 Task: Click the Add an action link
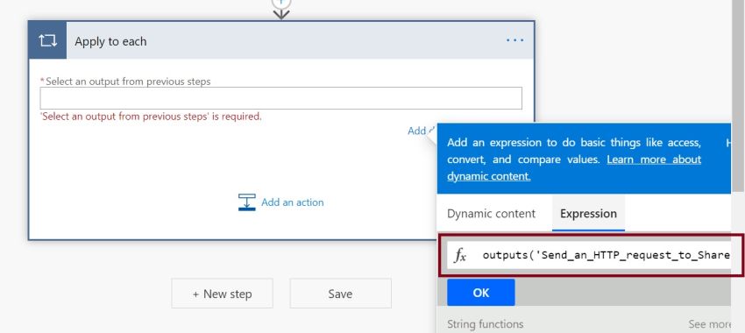(x=292, y=202)
